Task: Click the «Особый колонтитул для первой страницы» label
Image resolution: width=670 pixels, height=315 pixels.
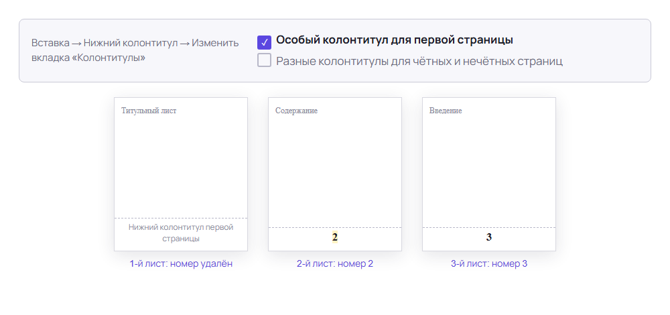Action: (x=395, y=40)
